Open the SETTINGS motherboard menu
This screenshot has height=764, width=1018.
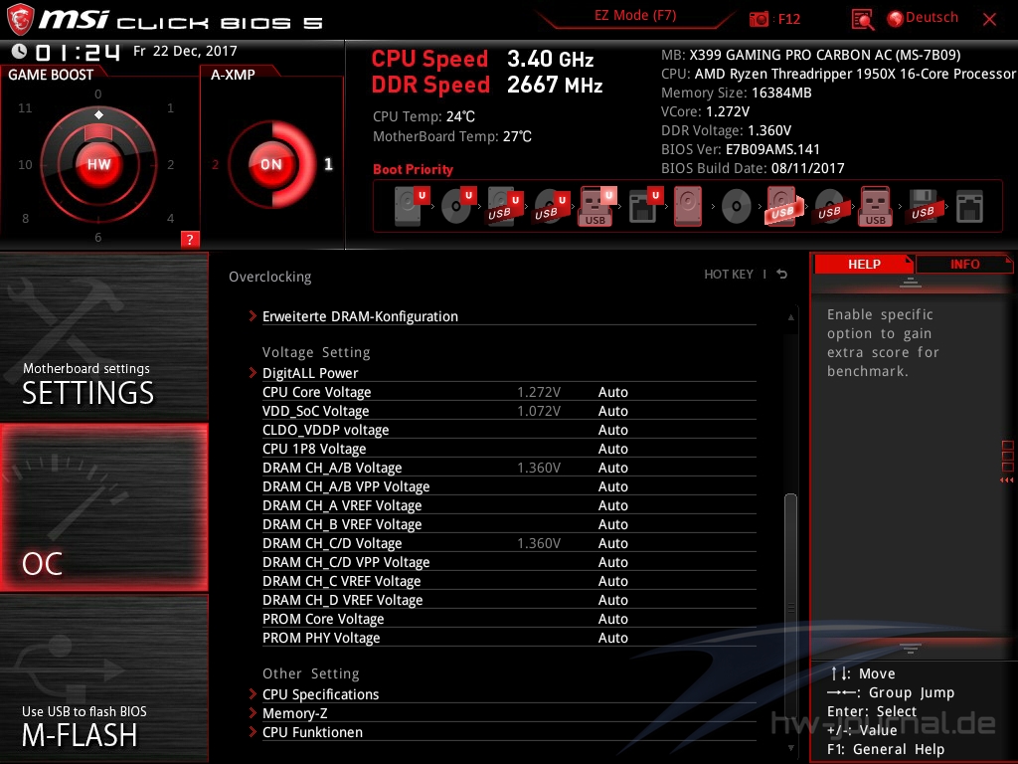103,336
